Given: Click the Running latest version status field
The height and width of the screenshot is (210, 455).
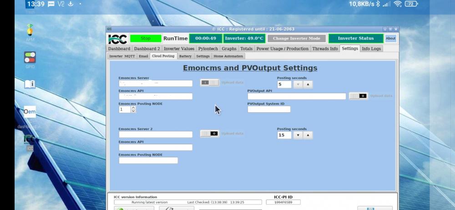Looking at the screenshot, I should click(188, 202).
